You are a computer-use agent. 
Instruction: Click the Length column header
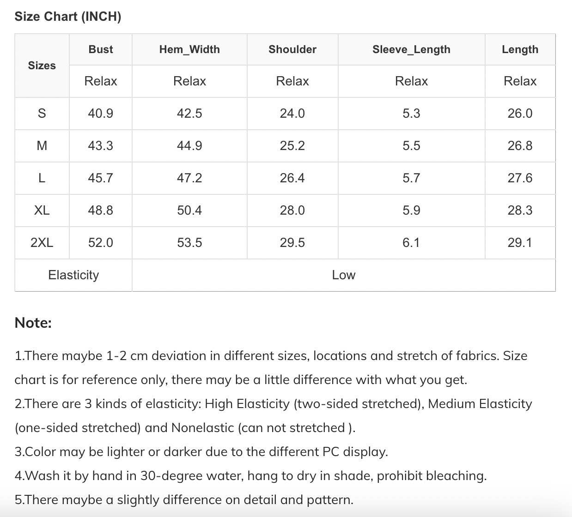click(520, 49)
